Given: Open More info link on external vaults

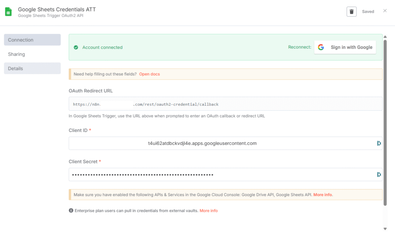Looking at the screenshot, I should [208, 211].
